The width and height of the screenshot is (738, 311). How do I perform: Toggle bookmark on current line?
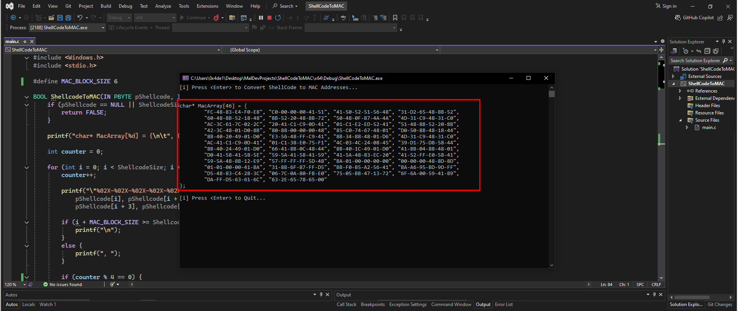click(395, 18)
